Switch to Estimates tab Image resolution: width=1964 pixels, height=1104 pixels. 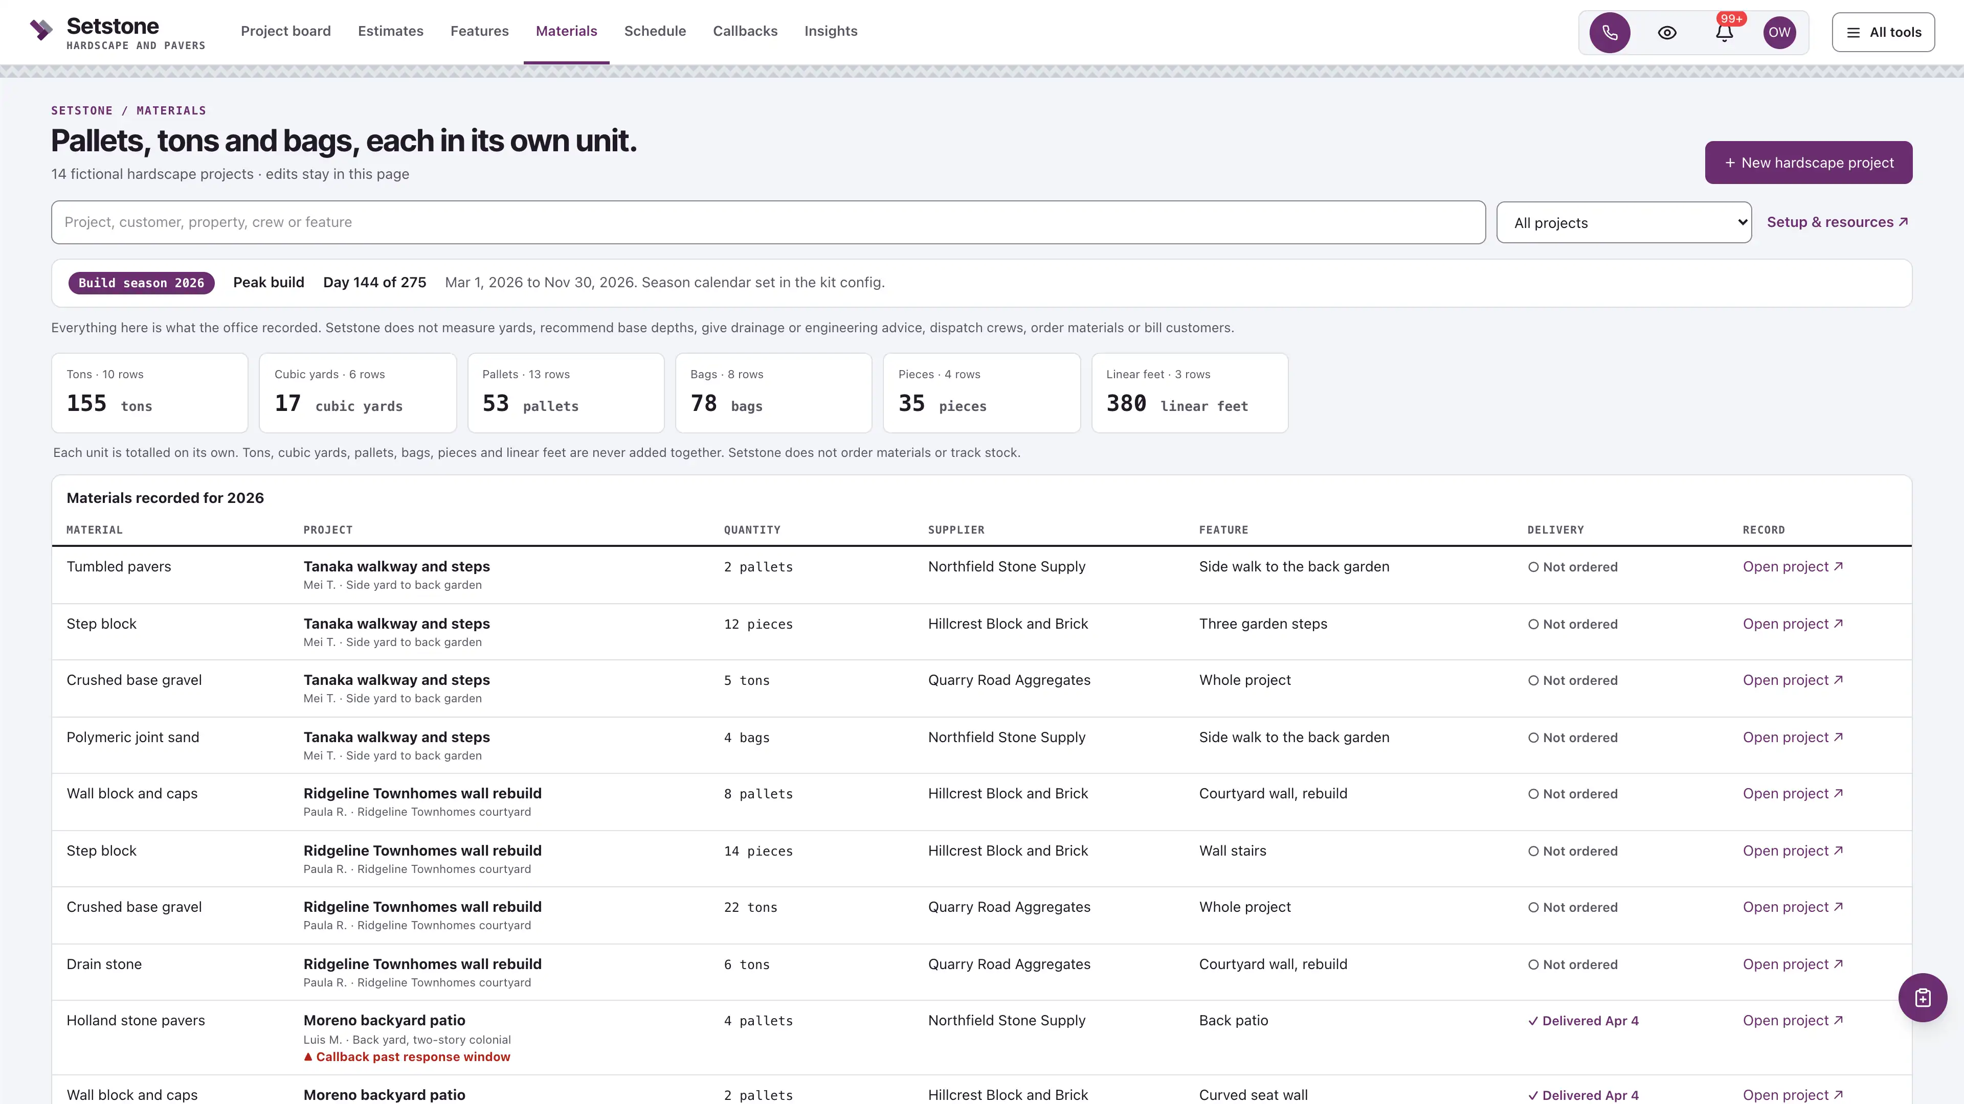(x=390, y=31)
